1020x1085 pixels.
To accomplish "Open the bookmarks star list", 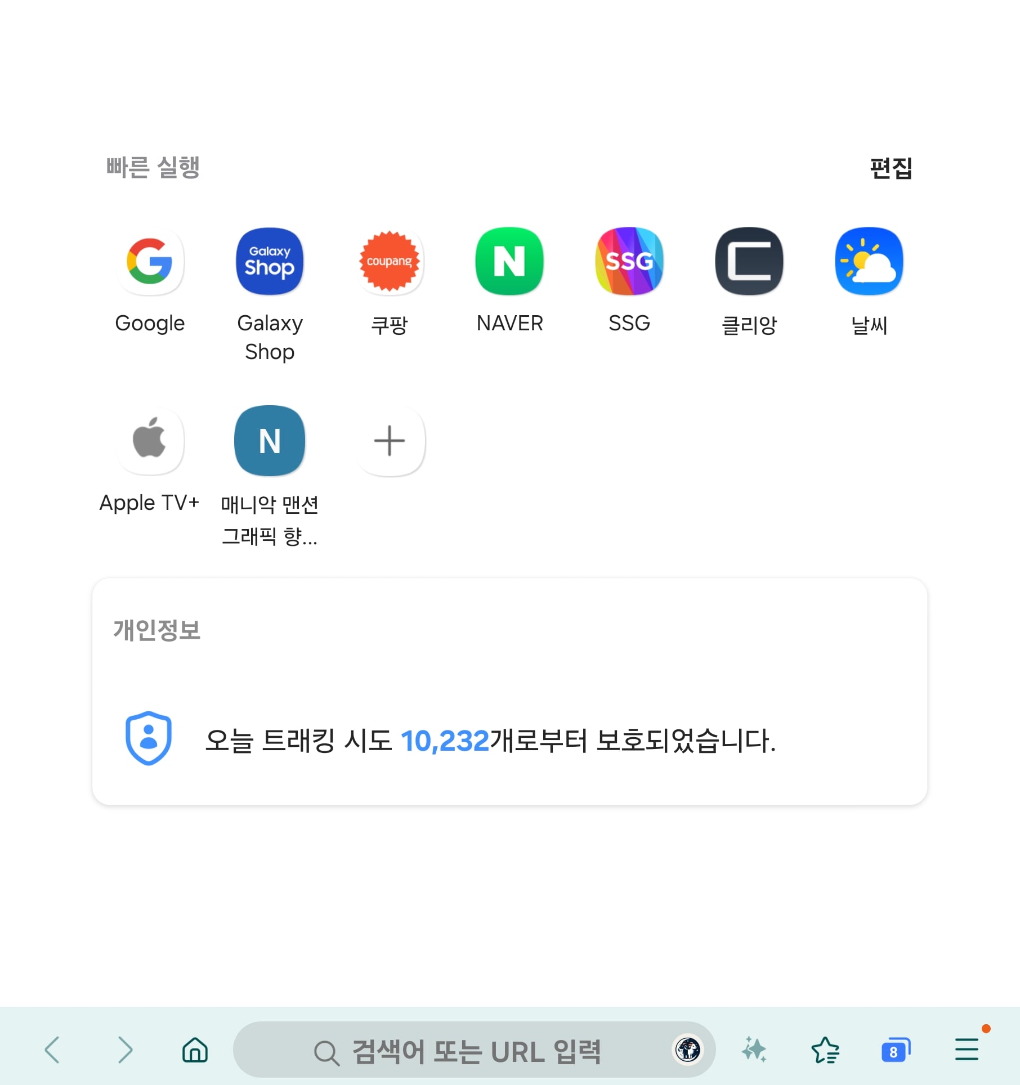I will (x=825, y=1050).
